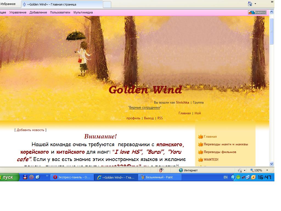Image resolution: width=281 pixels, height=211 pixels.
Task: Click the Интернет security zone indicator
Action: pos(188,170)
